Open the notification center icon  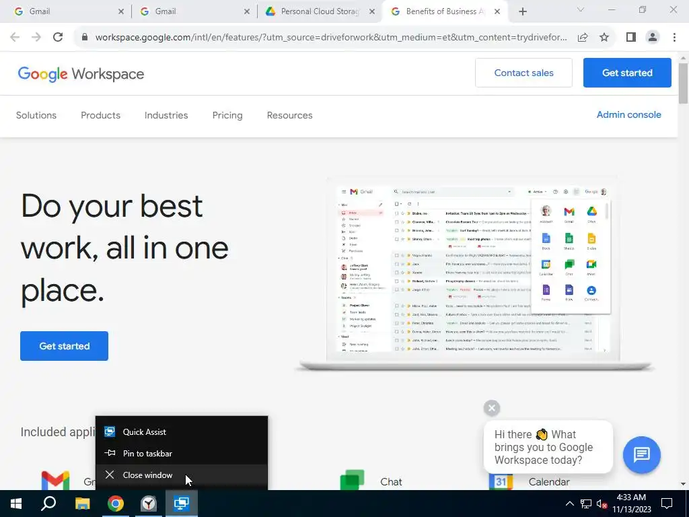tap(667, 504)
